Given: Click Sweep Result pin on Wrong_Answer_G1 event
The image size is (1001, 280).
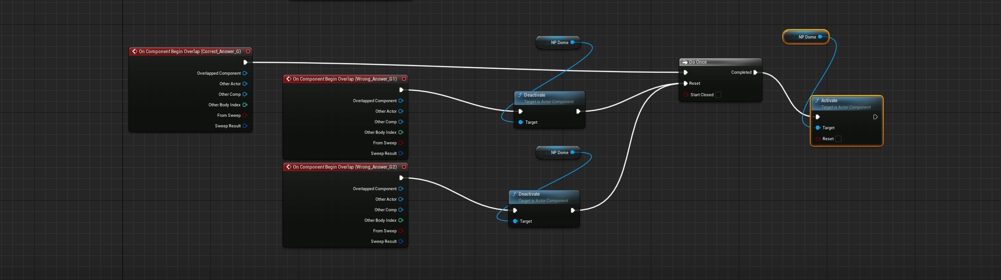Looking at the screenshot, I should click(x=401, y=154).
